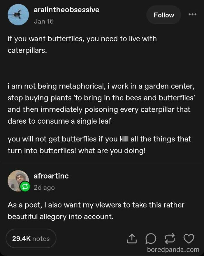Open the Jan 16 post timestamp
The height and width of the screenshot is (256, 204).
[x=44, y=21]
